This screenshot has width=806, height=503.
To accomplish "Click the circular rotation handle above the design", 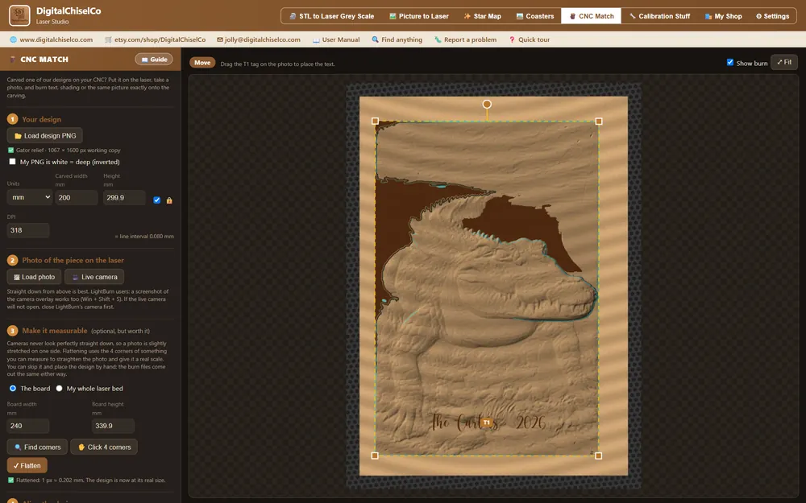I will (487, 104).
